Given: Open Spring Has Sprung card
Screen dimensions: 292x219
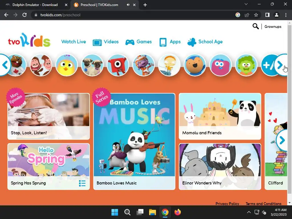Looking at the screenshot, I should 48,167.
